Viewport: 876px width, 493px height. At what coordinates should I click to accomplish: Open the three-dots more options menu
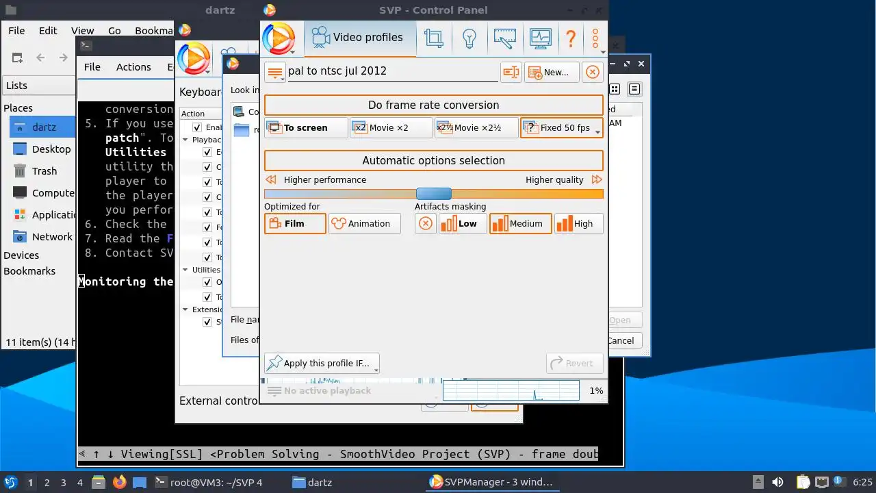pyautogui.click(x=595, y=39)
